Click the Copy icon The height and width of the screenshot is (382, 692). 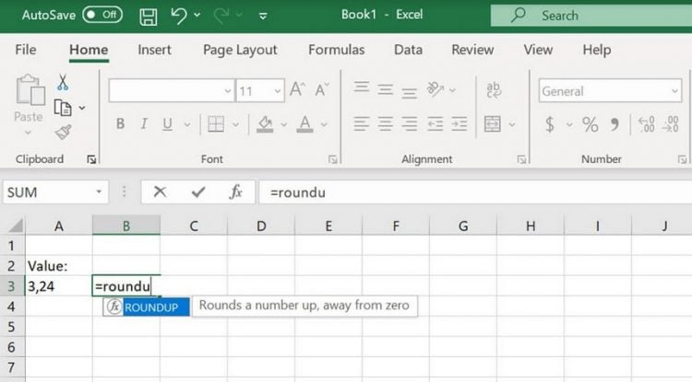coord(63,108)
